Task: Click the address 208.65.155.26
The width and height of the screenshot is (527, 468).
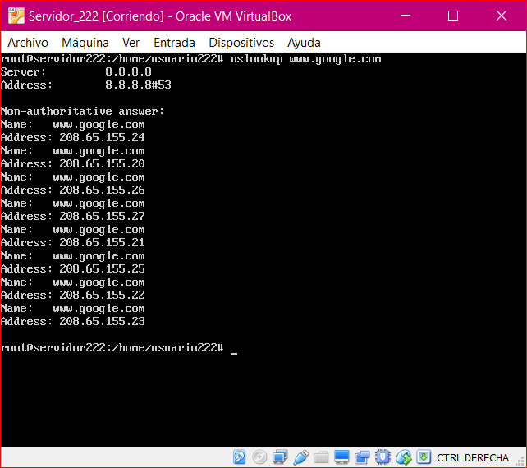Action: [102, 190]
